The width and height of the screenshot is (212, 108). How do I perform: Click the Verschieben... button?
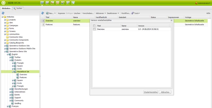(x=88, y=13)
